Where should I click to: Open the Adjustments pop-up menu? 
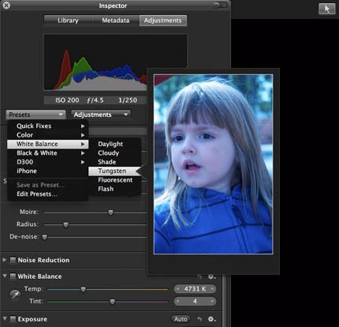[x=101, y=115]
